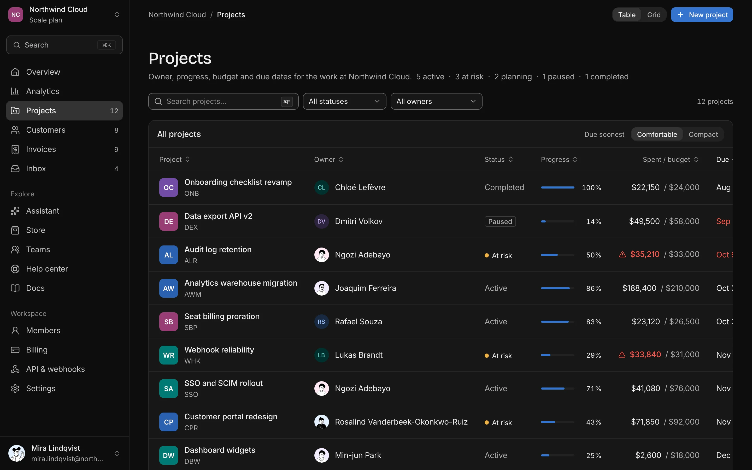Image resolution: width=752 pixels, height=470 pixels.
Task: Open Projects in the sidebar
Action: click(x=64, y=111)
